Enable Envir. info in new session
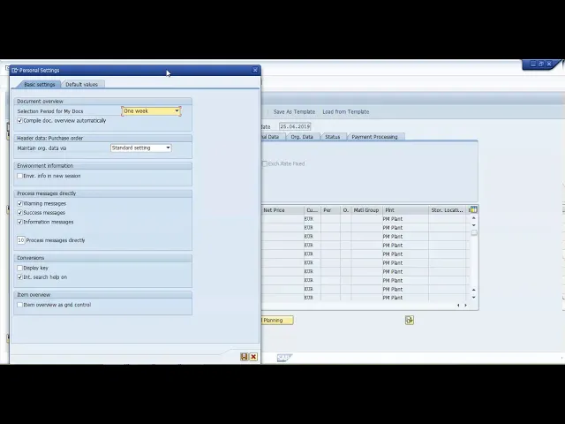Screen dimensions: 565x424 pyautogui.click(x=19, y=176)
